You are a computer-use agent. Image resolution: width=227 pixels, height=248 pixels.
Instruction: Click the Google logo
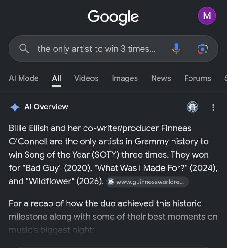tap(113, 17)
